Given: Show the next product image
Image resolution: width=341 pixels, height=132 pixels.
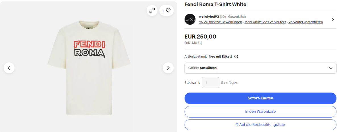Looking at the screenshot, I should (168, 68).
